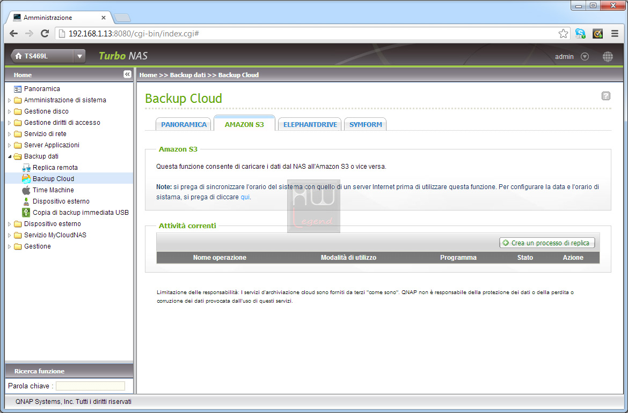Image resolution: width=628 pixels, height=413 pixels.
Task: Open a new browser tab
Action: click(x=122, y=18)
